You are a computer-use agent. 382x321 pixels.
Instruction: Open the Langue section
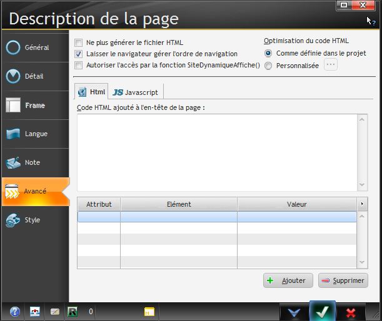(36, 134)
